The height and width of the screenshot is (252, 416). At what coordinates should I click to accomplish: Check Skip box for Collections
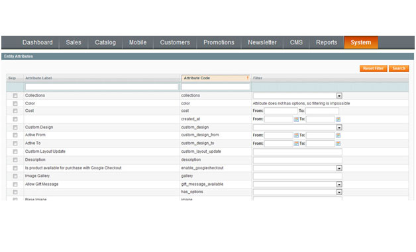(15, 96)
